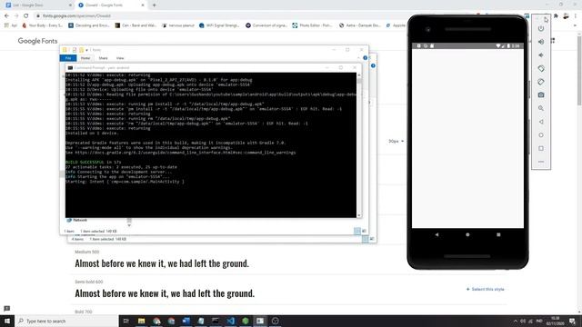Raise the emulator volume
Viewport: 582px width, 327px height.
(x=541, y=42)
